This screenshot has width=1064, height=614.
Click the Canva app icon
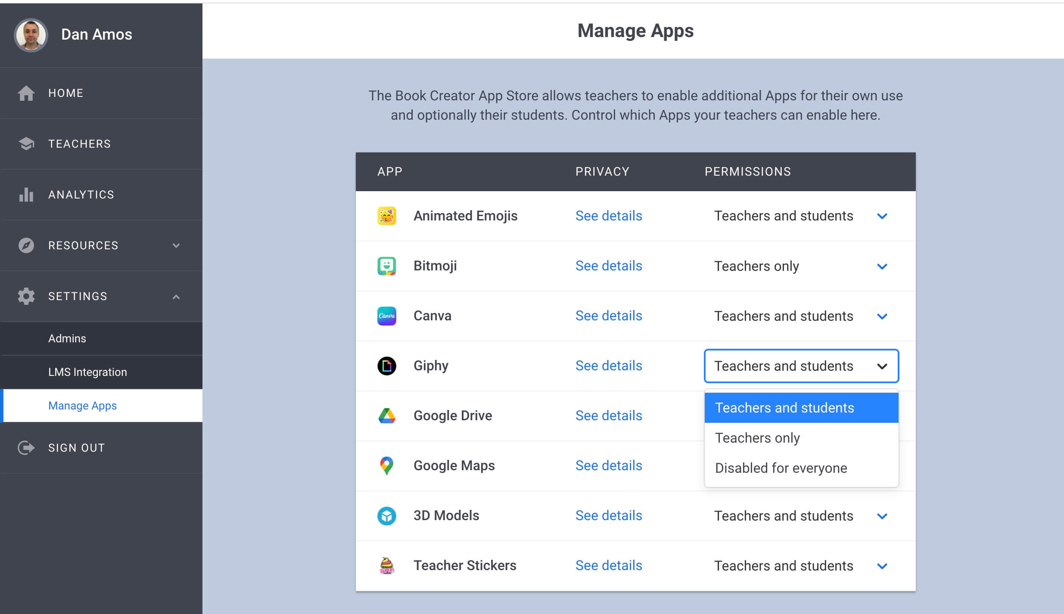tap(387, 316)
